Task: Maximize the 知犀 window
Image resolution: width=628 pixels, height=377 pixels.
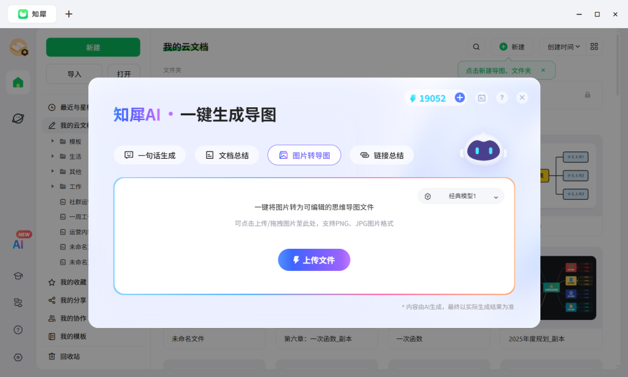Action: pyautogui.click(x=597, y=14)
